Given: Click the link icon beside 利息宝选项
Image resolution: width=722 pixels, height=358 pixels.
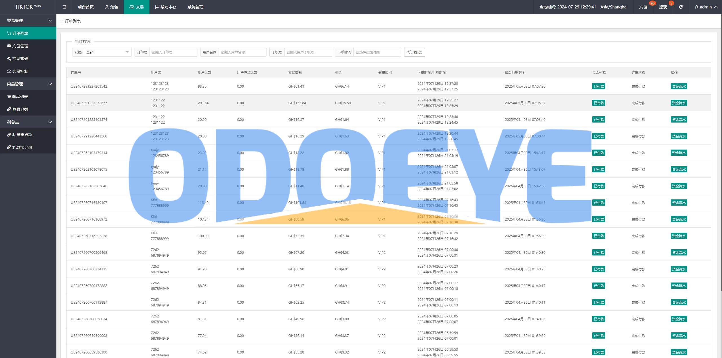Looking at the screenshot, I should tap(9, 135).
